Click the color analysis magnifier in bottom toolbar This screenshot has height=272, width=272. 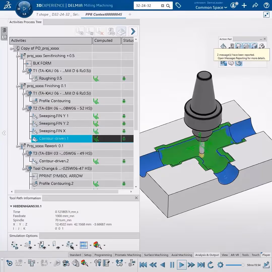[85, 263]
